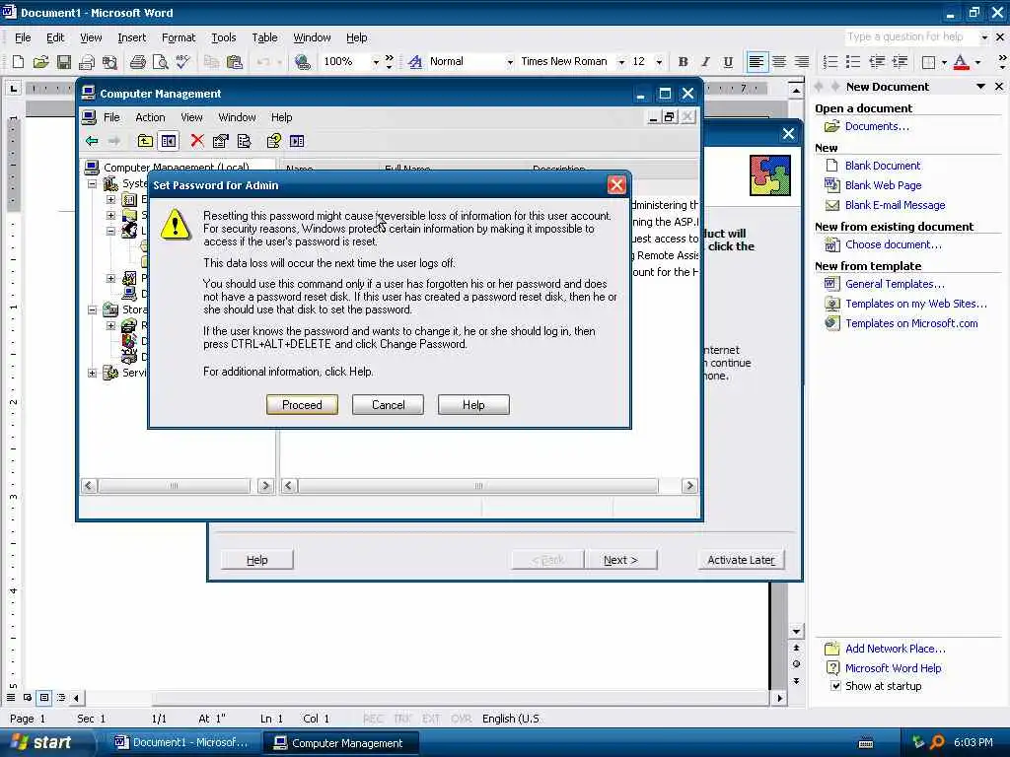1010x757 pixels.
Task: Click the Help button in Set Password dialog
Action: click(x=473, y=405)
